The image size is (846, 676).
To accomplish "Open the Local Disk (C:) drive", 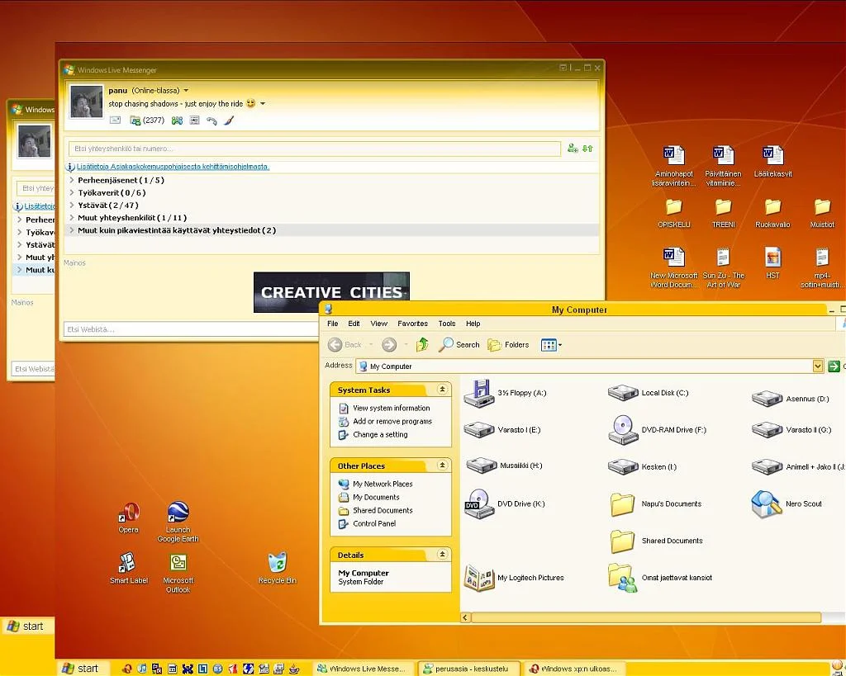I will [x=624, y=393].
